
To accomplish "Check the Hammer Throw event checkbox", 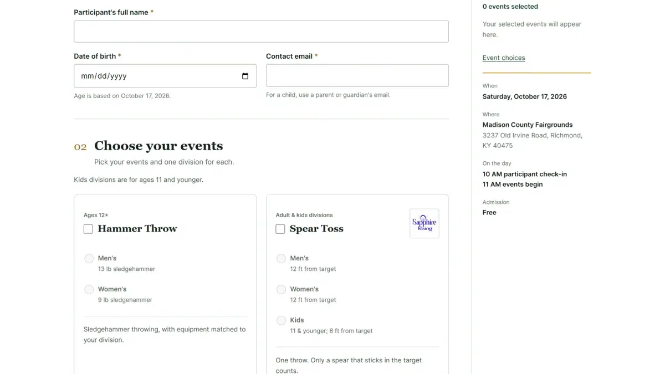I will (88, 229).
